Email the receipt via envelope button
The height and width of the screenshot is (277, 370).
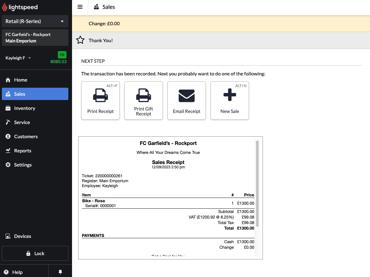[187, 100]
